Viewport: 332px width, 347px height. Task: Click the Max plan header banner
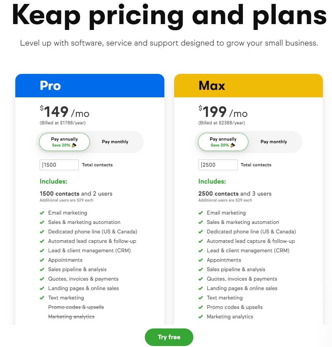[x=248, y=86]
